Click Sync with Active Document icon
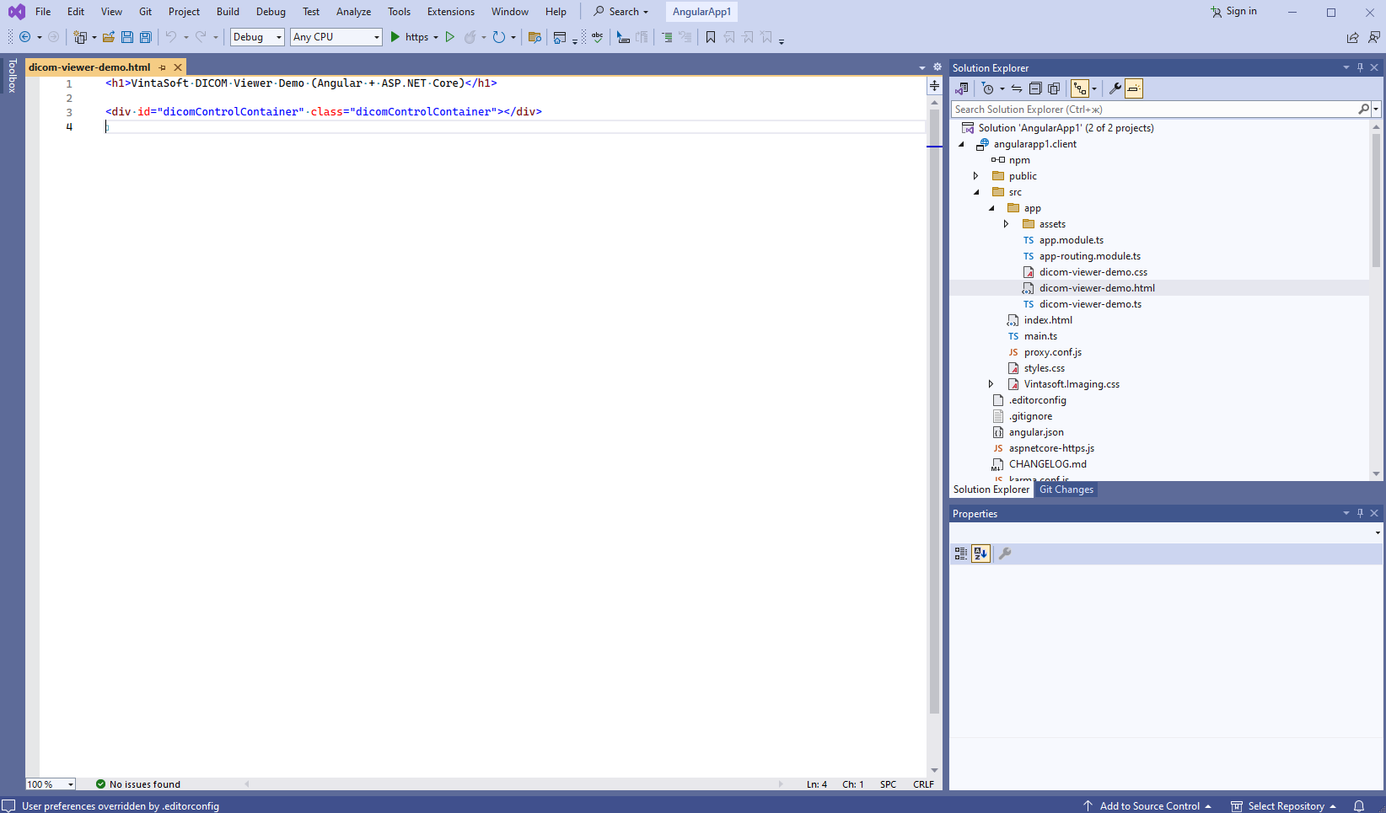Screen dimensions: 1386x813 pos(1017,88)
